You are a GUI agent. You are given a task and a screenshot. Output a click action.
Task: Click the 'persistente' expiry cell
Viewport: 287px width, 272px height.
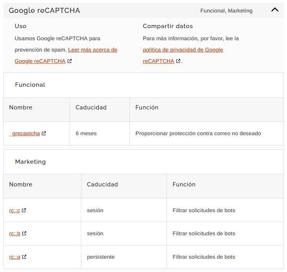coord(100,257)
